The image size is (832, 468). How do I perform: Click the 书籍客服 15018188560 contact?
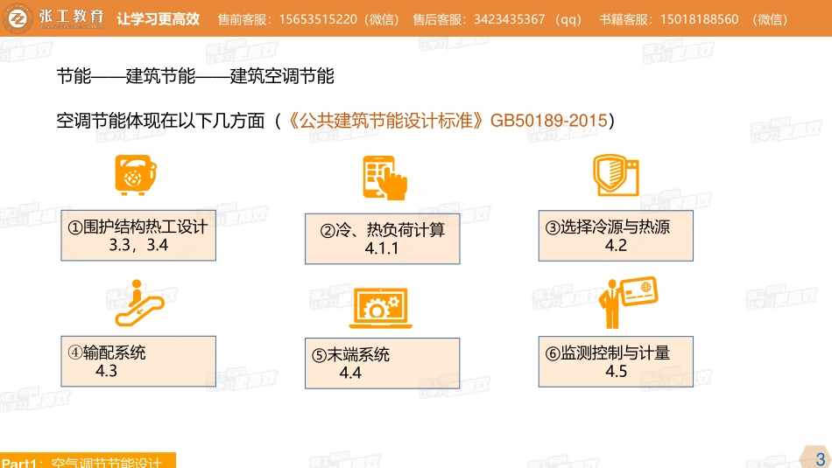tap(694, 19)
